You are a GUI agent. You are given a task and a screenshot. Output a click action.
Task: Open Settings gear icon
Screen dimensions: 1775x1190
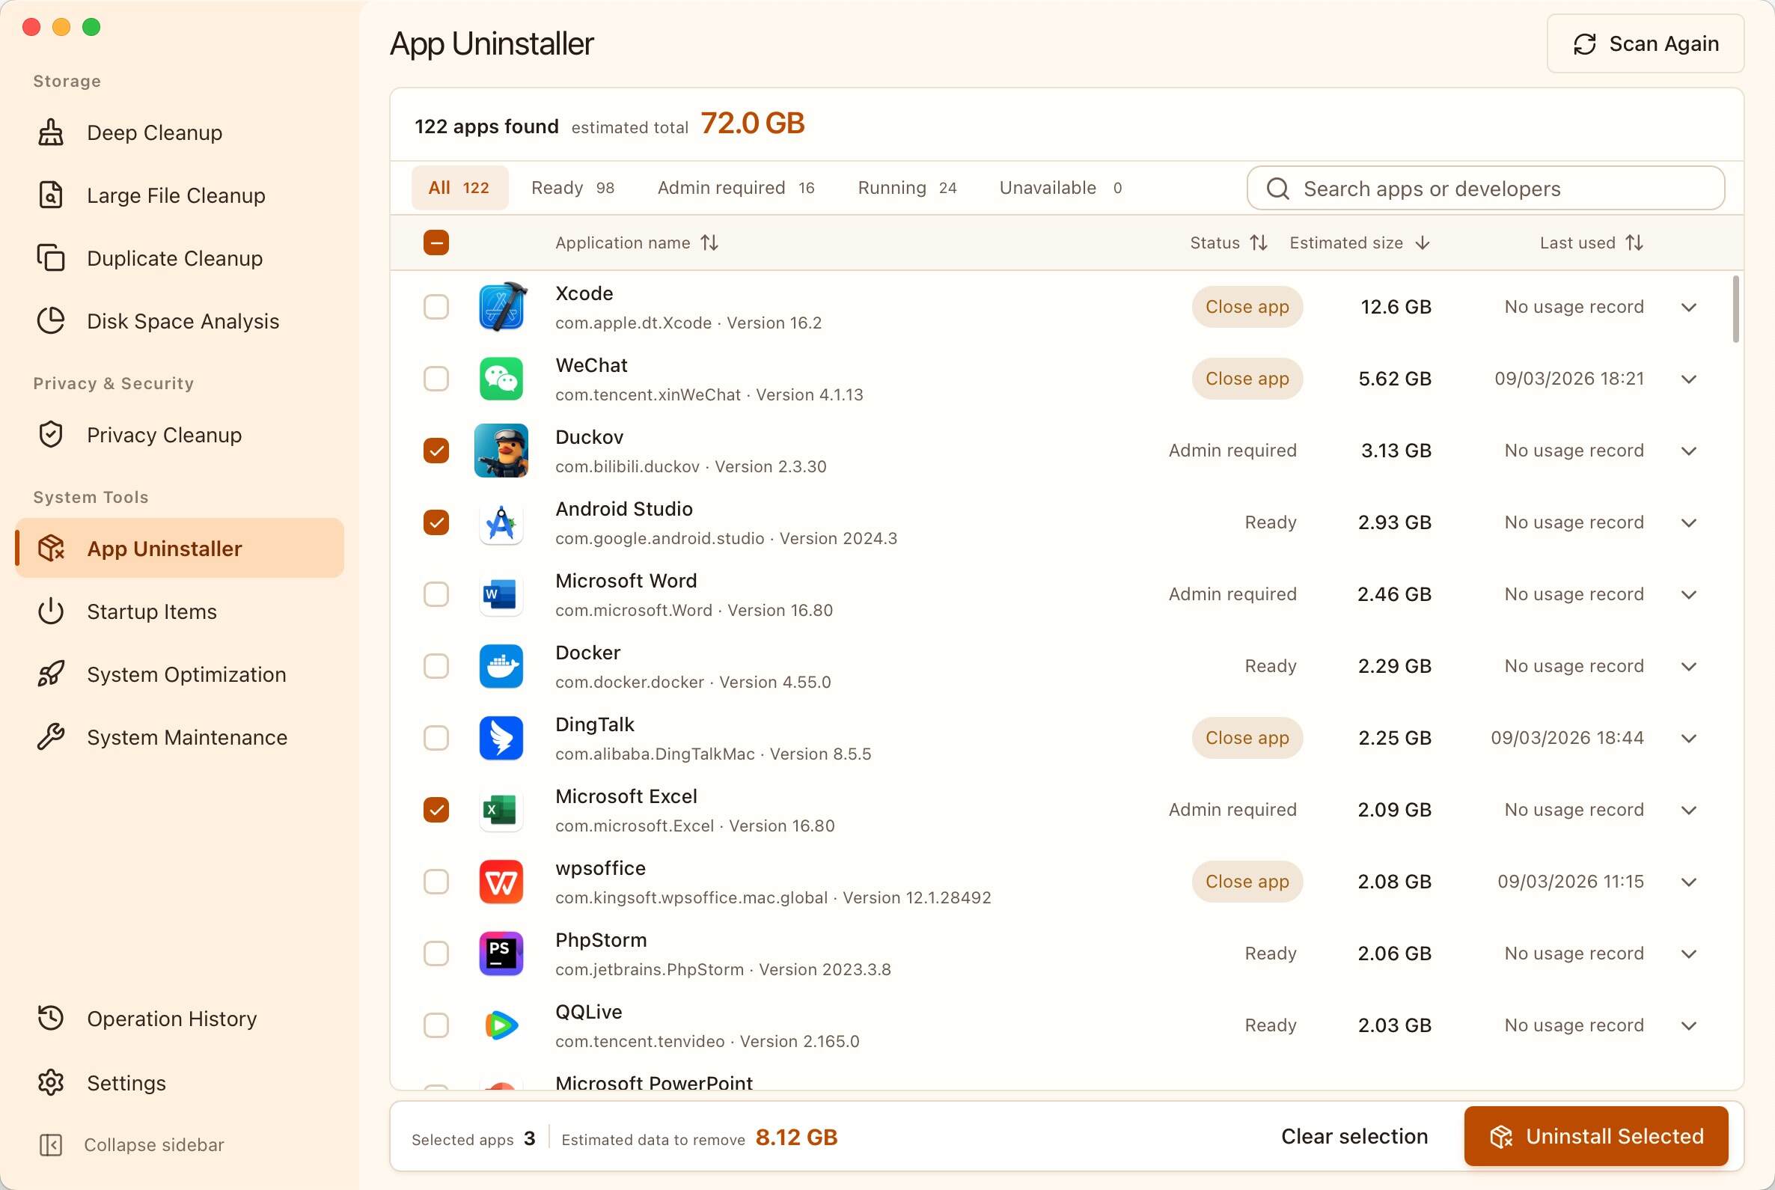point(51,1083)
